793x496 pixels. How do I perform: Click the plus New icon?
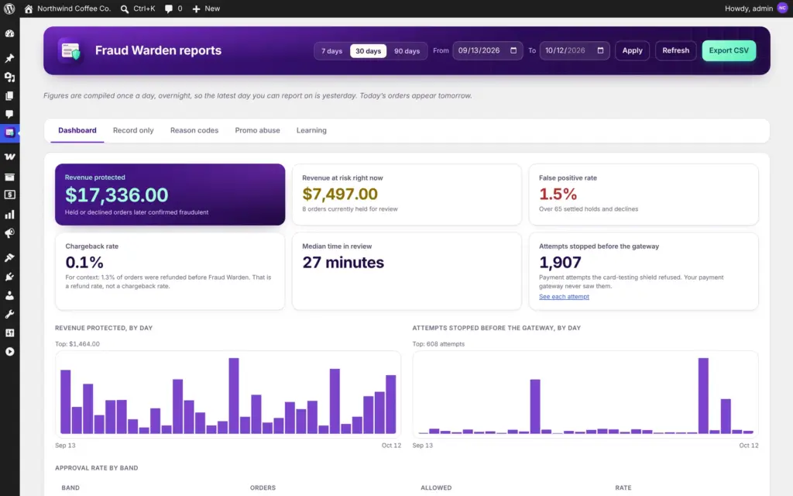[x=196, y=9]
